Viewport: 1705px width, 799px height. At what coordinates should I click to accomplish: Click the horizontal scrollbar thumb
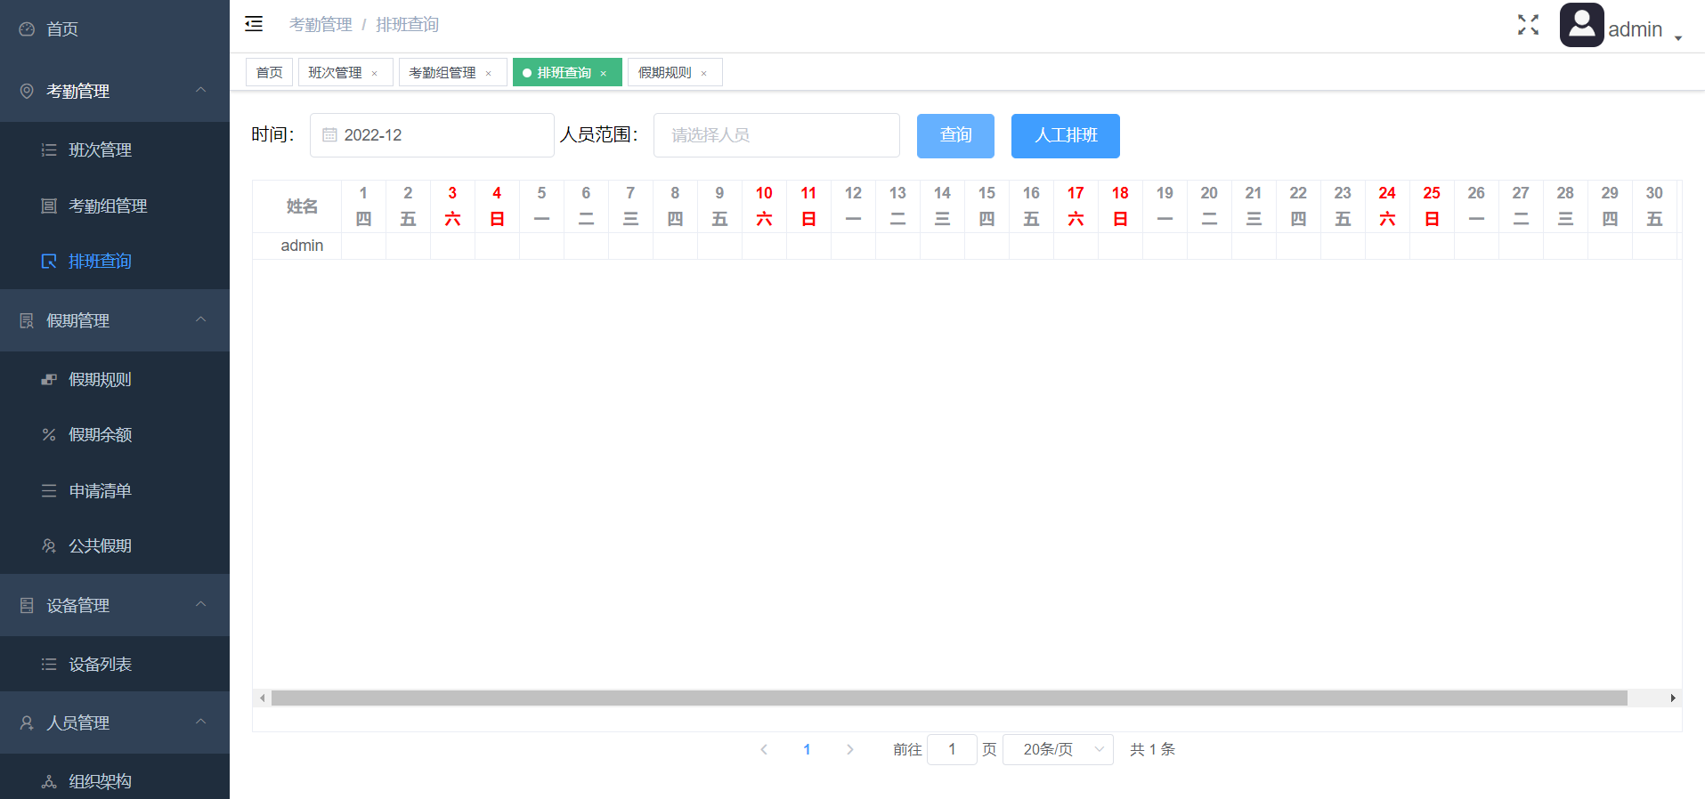(949, 698)
